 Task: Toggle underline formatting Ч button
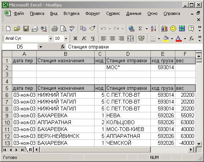click(93, 39)
